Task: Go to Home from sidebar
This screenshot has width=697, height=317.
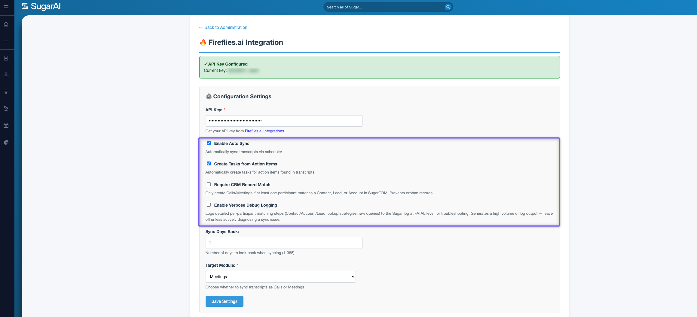Action: point(6,24)
